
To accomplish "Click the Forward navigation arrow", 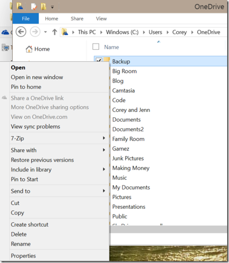I will click(x=35, y=31).
